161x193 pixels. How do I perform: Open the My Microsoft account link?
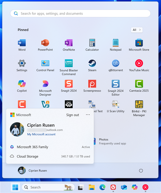[41, 134]
